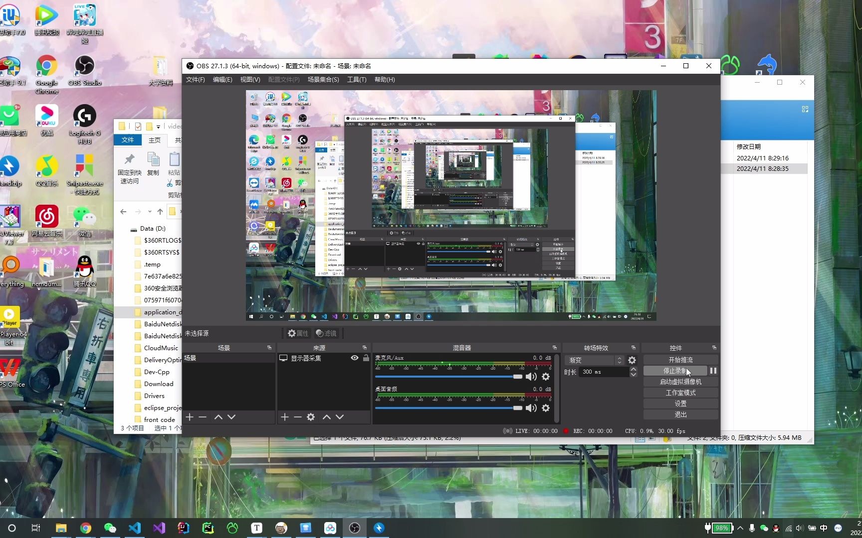
Task: Click 工作室模式 button
Action: point(680,393)
